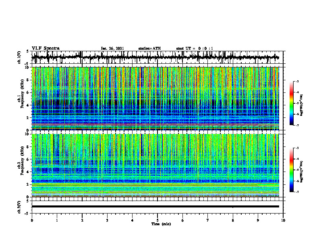This screenshot has width=319, height=247.
Task: Click inside the ch.1 spectrogram panel
Action: click(x=155, y=98)
